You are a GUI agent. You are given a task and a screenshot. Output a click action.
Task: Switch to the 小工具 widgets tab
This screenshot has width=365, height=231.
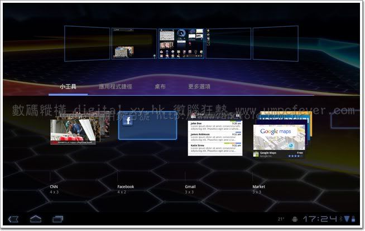click(x=68, y=87)
